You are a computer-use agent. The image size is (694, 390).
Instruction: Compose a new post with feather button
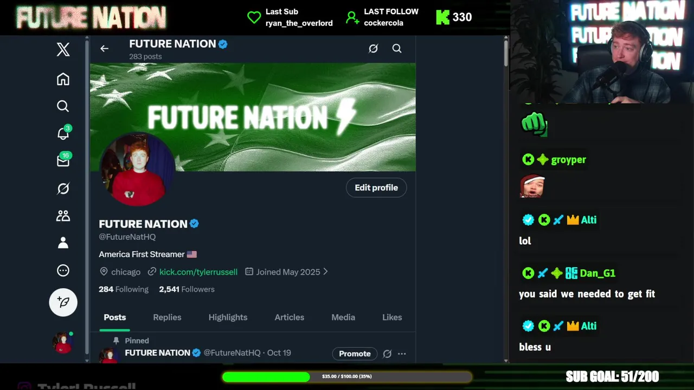[63, 302]
